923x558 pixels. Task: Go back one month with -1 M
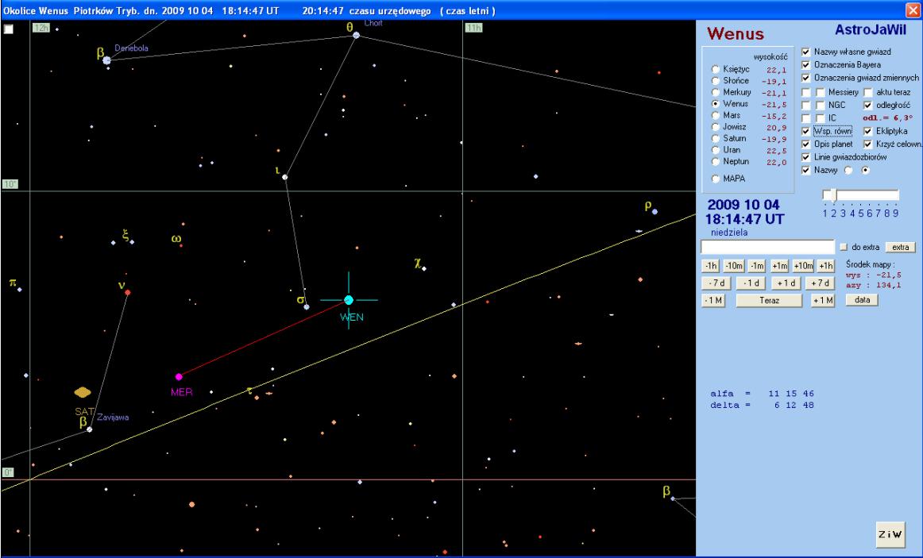[x=713, y=301]
